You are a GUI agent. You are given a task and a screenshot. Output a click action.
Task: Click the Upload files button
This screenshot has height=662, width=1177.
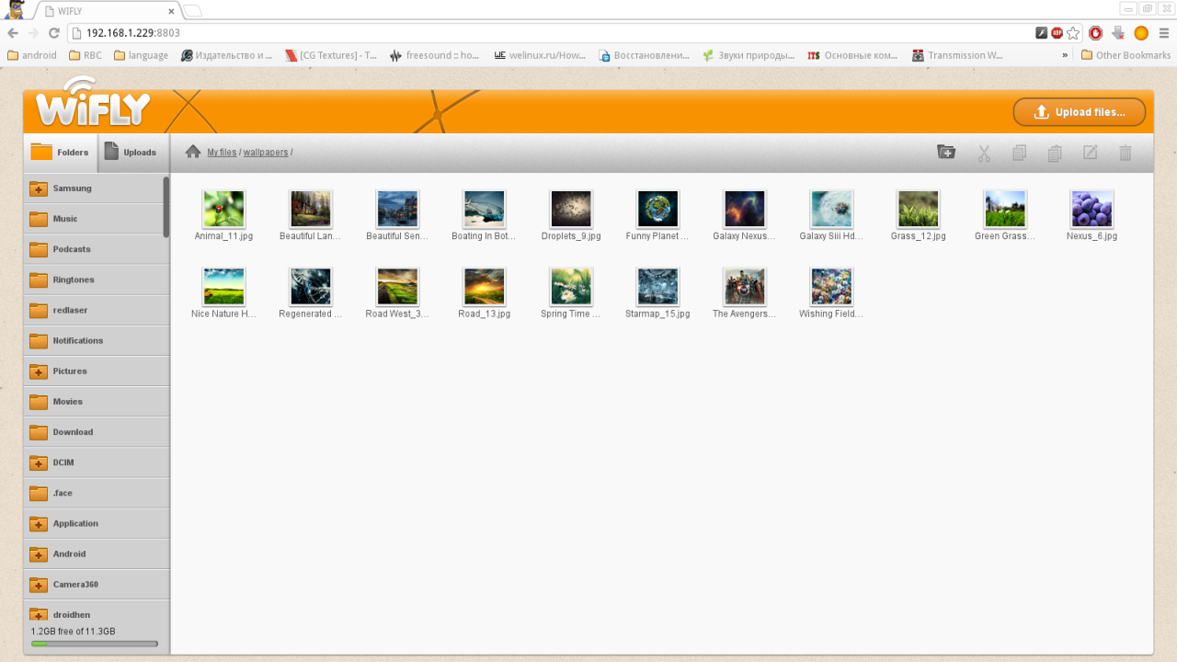(x=1079, y=111)
